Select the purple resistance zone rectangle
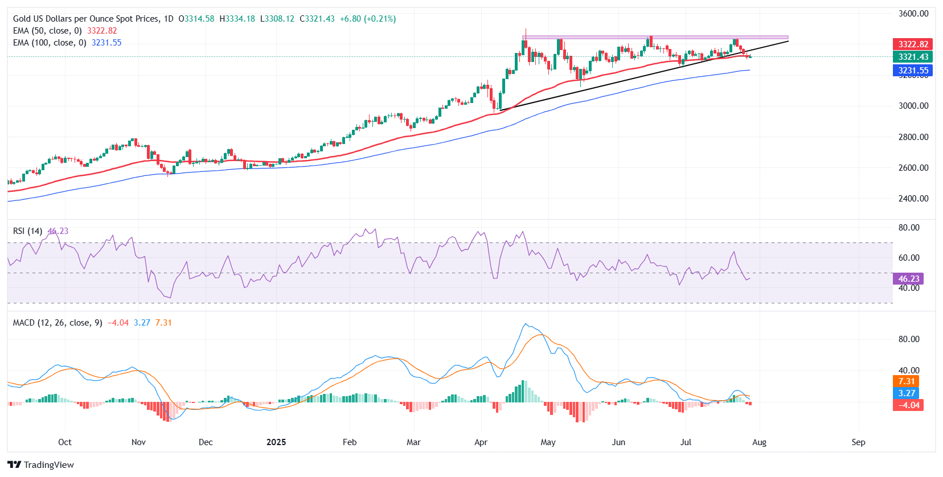 (x=655, y=38)
